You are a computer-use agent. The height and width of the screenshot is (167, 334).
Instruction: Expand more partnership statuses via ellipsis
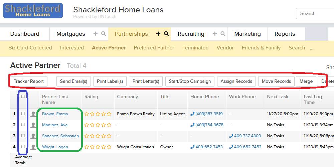[312, 49]
